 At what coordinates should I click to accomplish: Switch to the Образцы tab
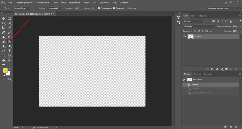coord(203,16)
